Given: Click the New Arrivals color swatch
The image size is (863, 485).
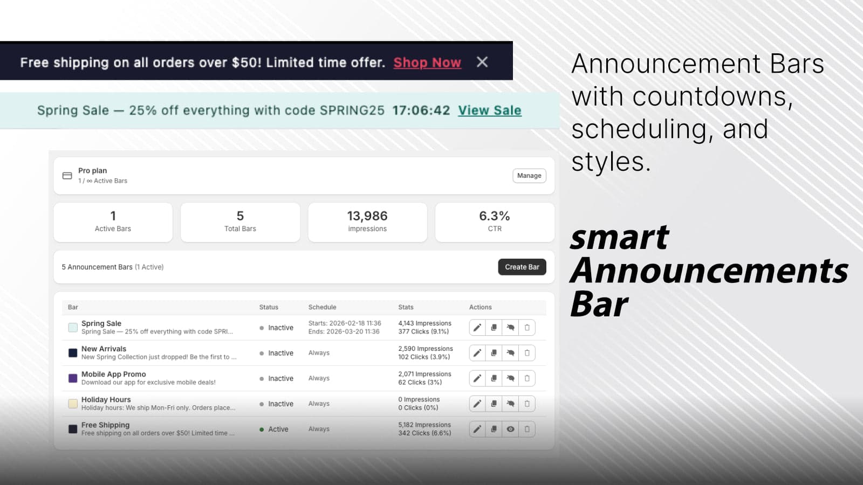Looking at the screenshot, I should pos(73,353).
